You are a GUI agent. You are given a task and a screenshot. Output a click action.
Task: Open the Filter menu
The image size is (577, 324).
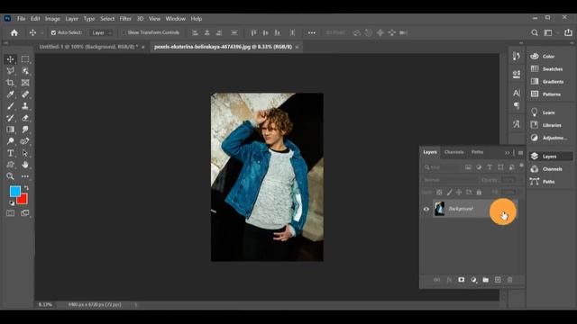[x=125, y=19]
